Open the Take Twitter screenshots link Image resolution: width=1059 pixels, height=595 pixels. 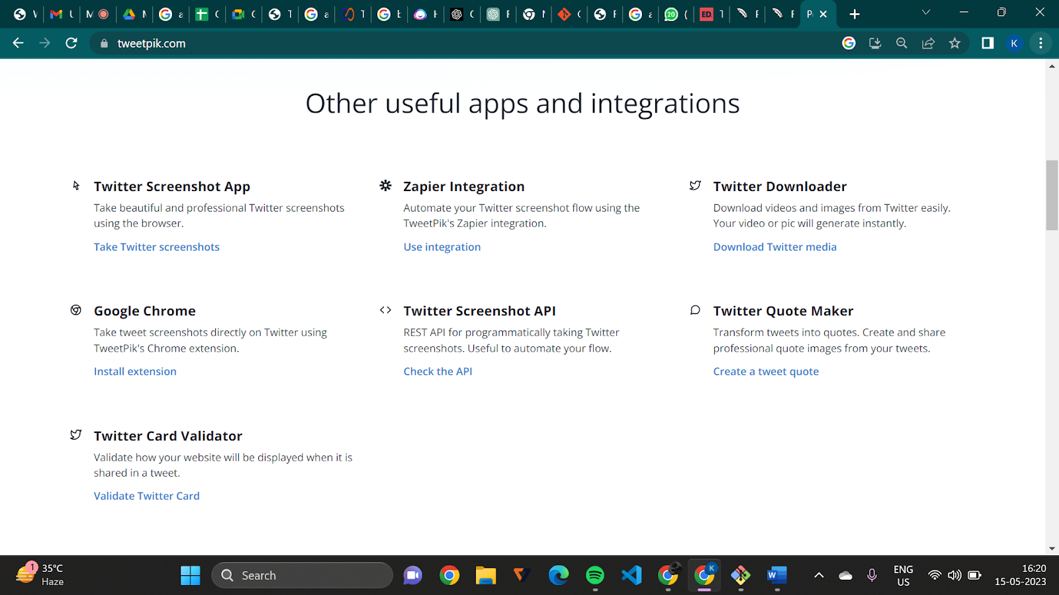(156, 247)
